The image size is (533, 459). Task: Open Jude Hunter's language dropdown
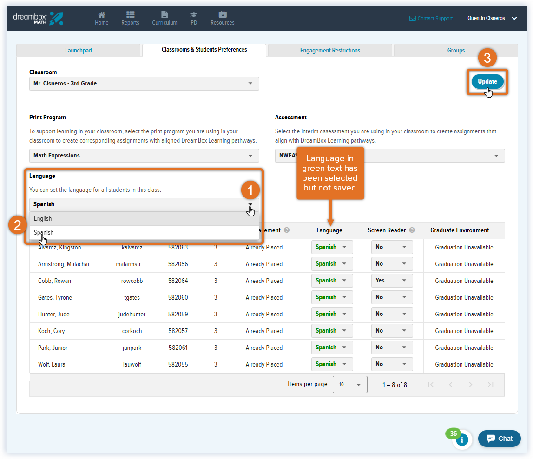(332, 314)
